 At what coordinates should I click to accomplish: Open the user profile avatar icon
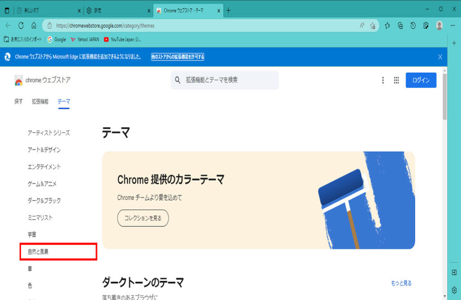pyautogui.click(x=439, y=26)
